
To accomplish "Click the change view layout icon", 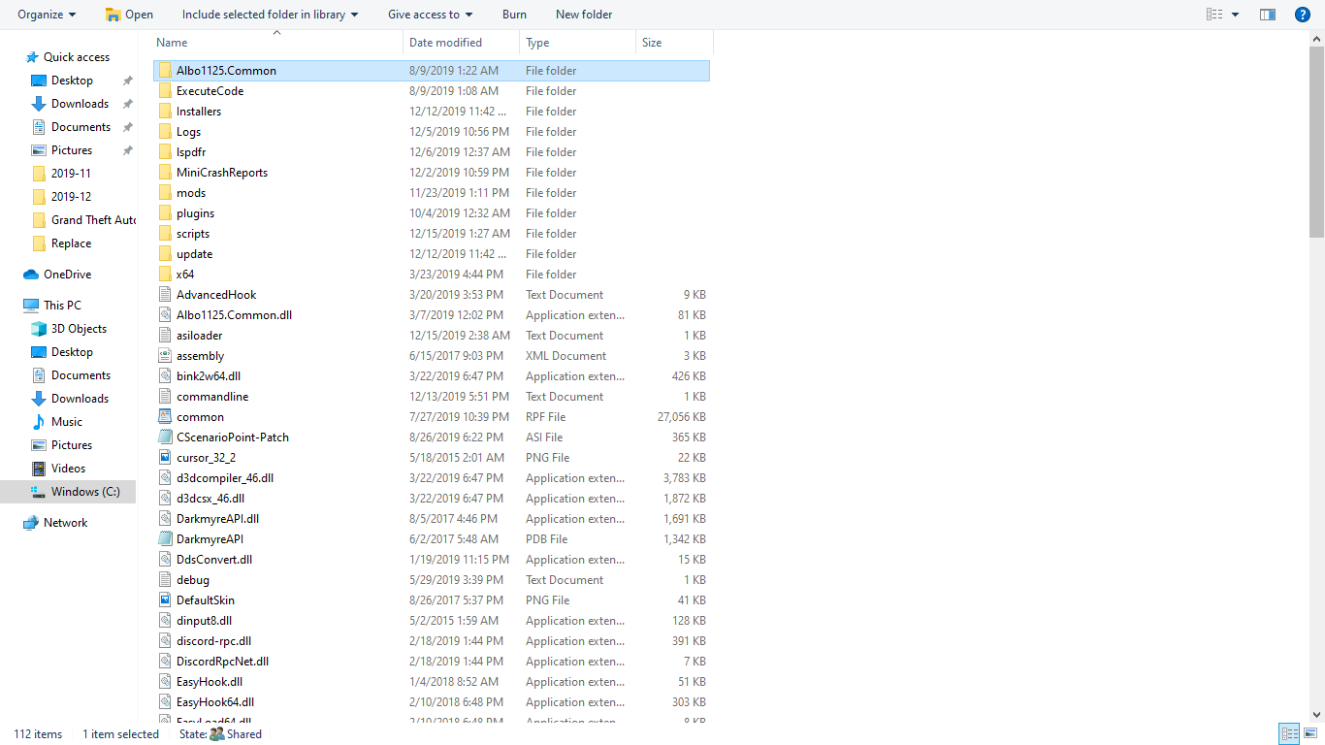I will point(1213,15).
